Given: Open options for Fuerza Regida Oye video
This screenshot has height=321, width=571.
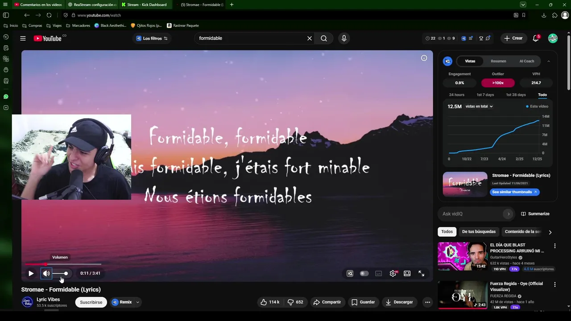Looking at the screenshot, I should coord(555,284).
